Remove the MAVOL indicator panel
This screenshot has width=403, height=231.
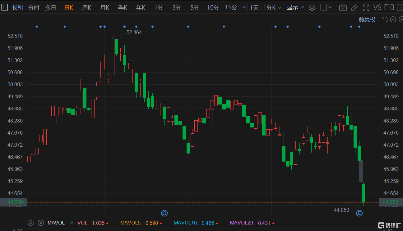pos(41,223)
